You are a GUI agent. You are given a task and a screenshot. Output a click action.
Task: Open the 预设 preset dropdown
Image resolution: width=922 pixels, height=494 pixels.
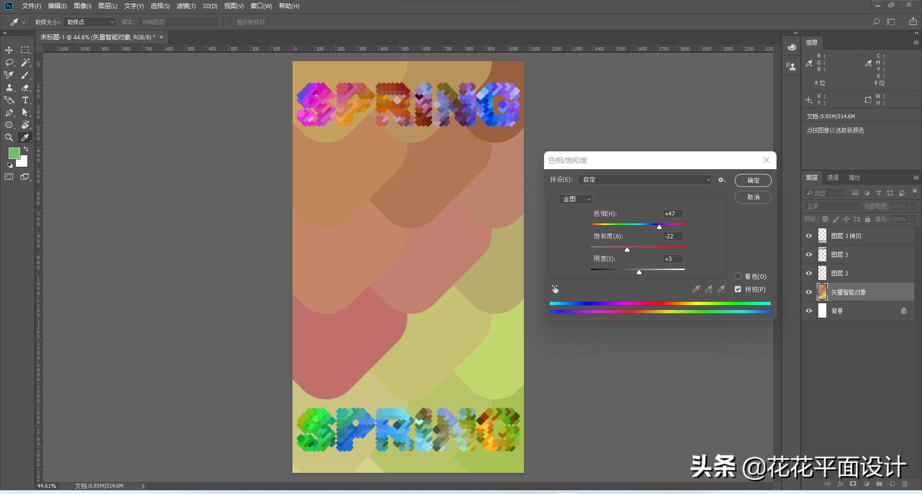click(645, 180)
